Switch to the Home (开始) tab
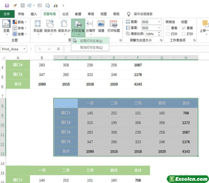This screenshot has width=209, height=183. tap(21, 14)
